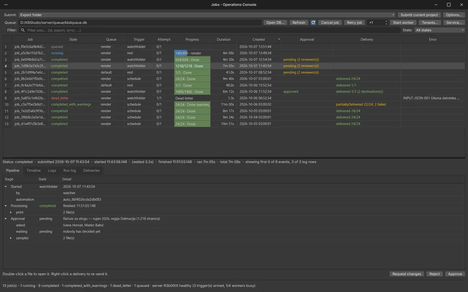Click the Refresh button
Screen dimensions: 468x292
click(x=299, y=22)
